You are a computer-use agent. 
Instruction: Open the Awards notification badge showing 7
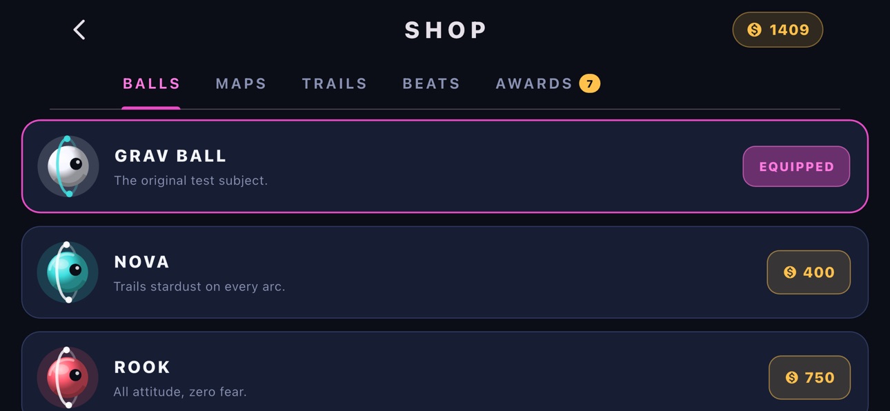[590, 83]
